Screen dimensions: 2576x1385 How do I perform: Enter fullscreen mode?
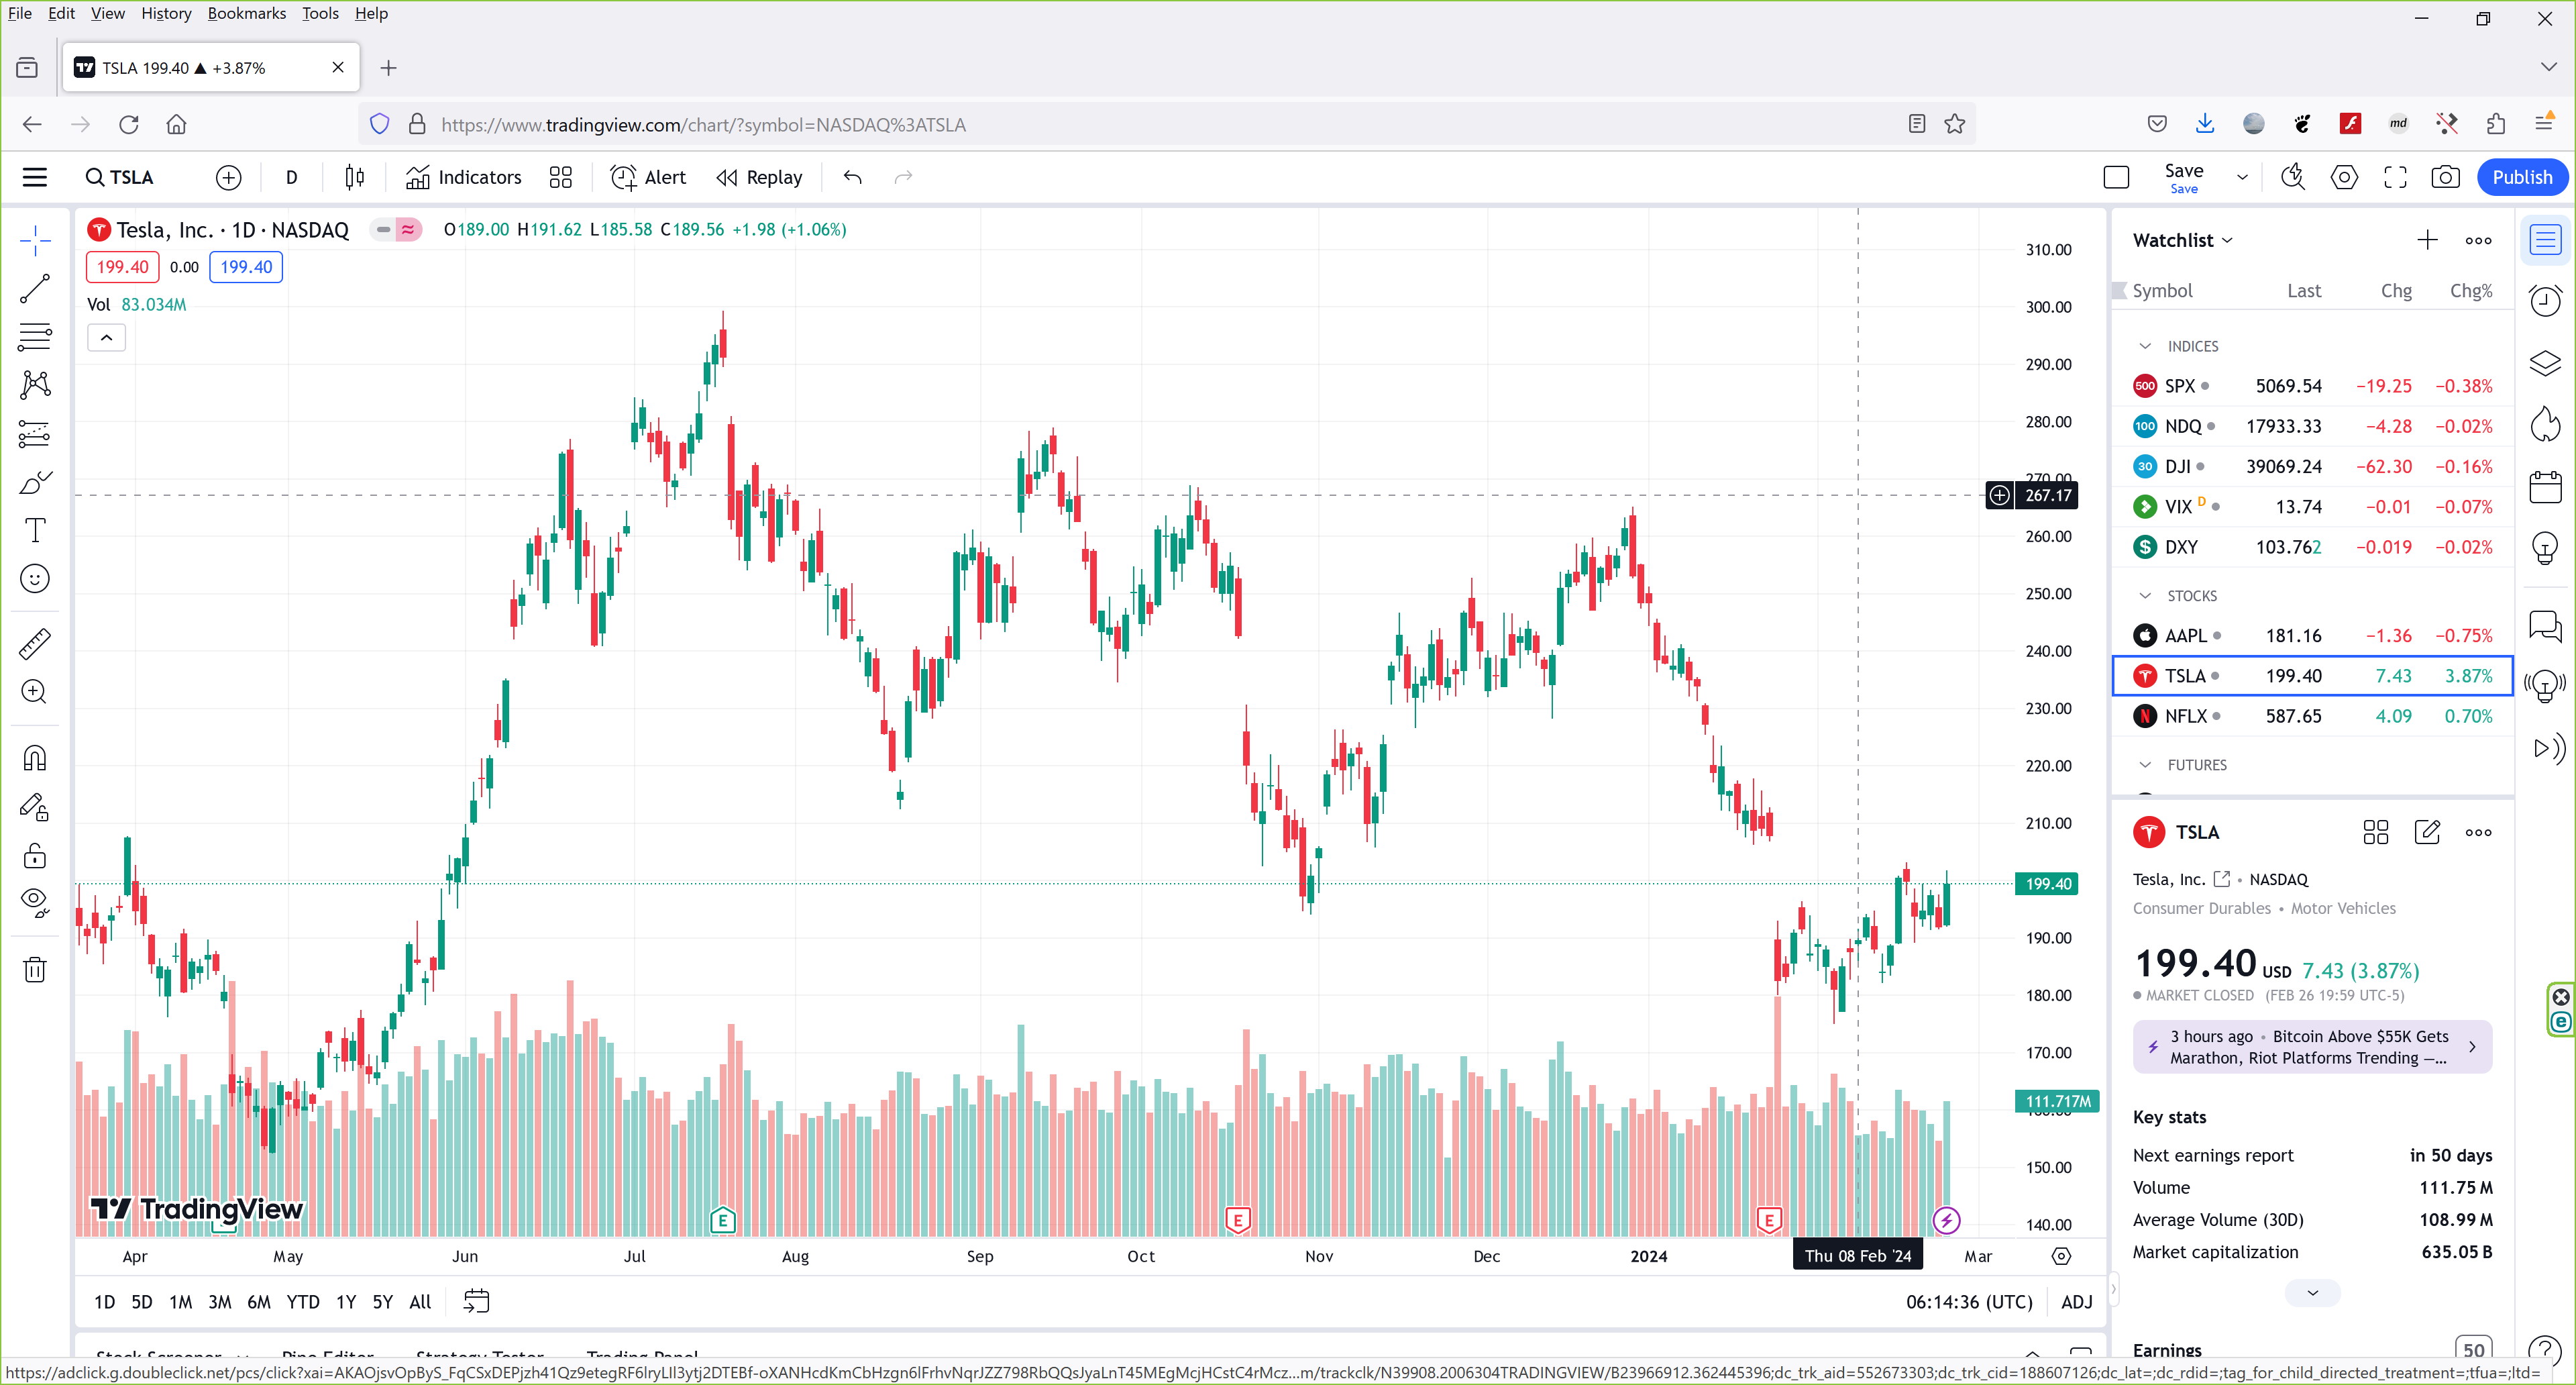(x=2395, y=177)
